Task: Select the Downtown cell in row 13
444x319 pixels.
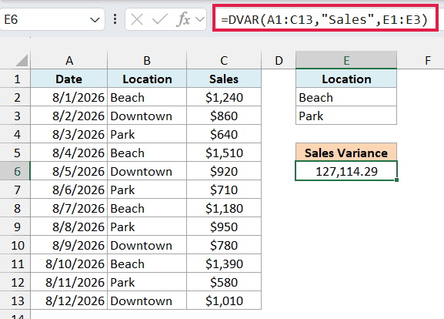Action: point(147,301)
